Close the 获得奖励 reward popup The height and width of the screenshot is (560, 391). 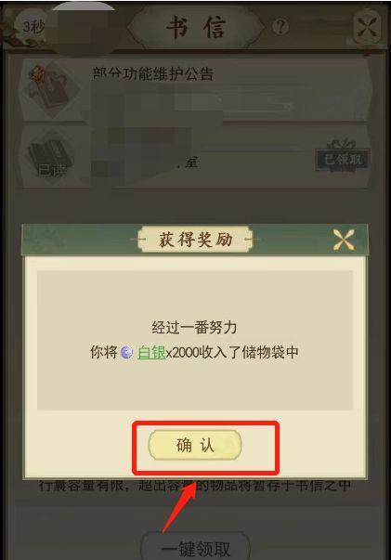click(x=344, y=240)
